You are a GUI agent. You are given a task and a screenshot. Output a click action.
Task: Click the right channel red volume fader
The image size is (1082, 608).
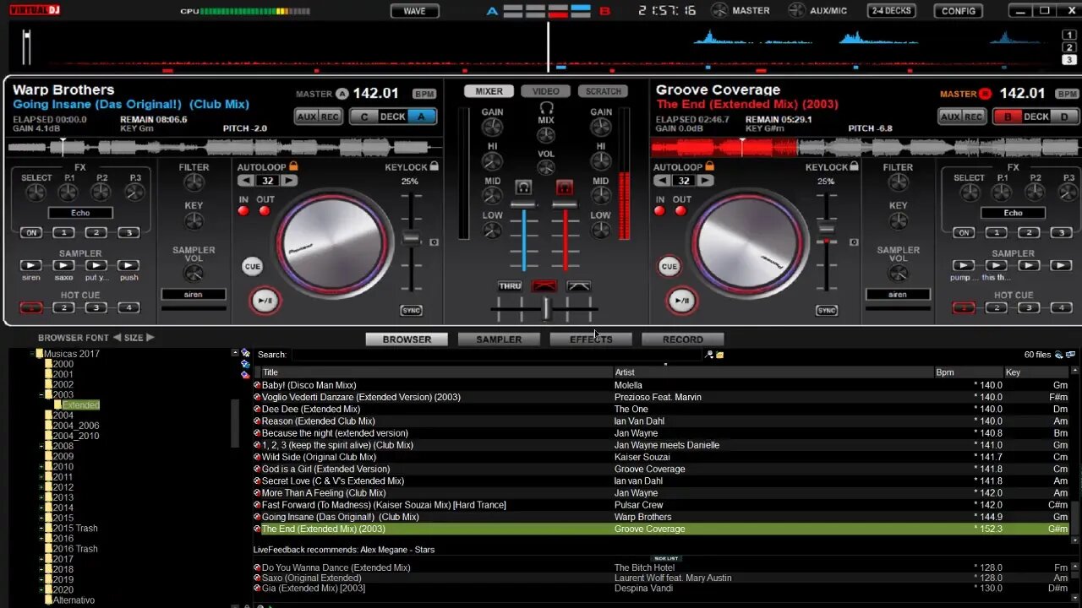point(565,204)
